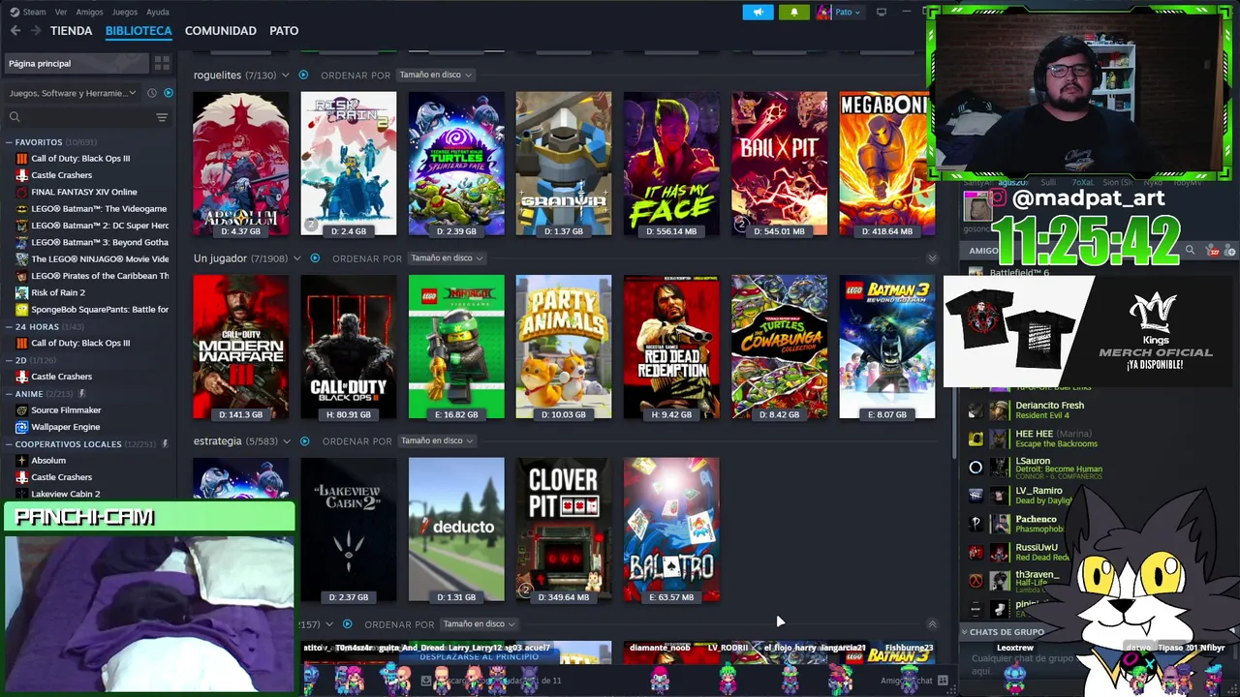Toggle ready-to-play filter on roguelites shelf
Screen dimensions: 1240x697
pyautogui.click(x=303, y=75)
